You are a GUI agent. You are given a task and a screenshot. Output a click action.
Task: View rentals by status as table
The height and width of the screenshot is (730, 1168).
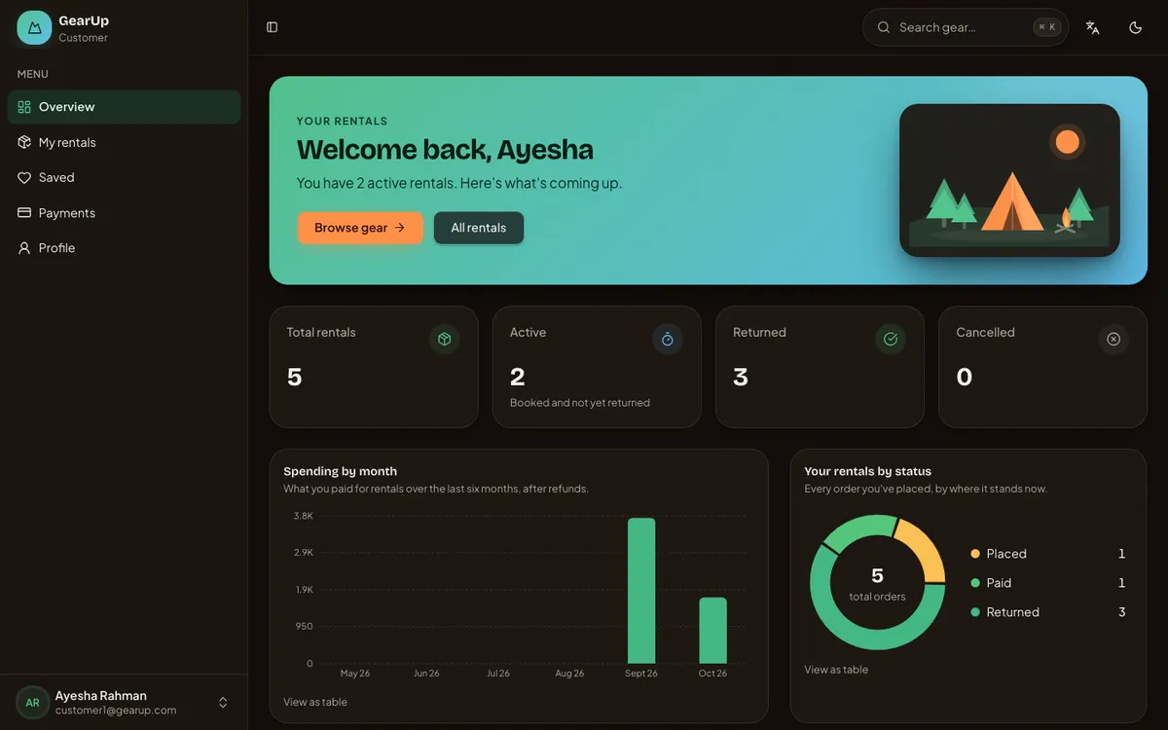[x=836, y=670]
